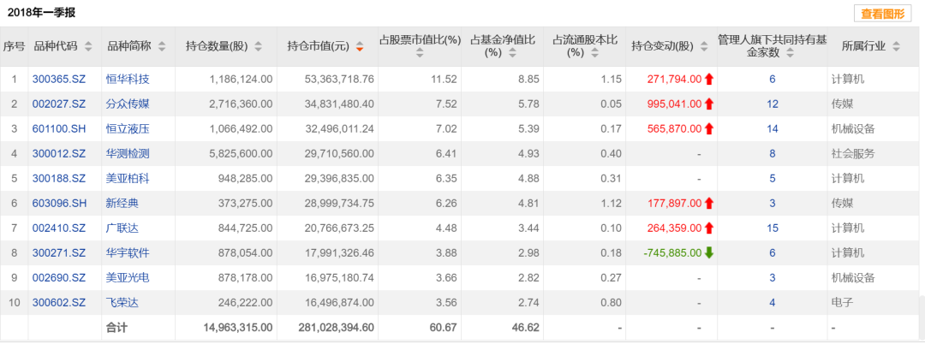This screenshot has width=925, height=344.
Task: Select the 2018年一季报 heading text
Action: point(41,12)
